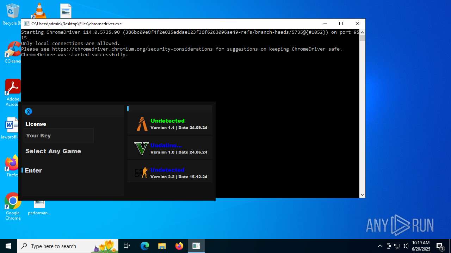Select the GTA V game icon

click(x=142, y=148)
